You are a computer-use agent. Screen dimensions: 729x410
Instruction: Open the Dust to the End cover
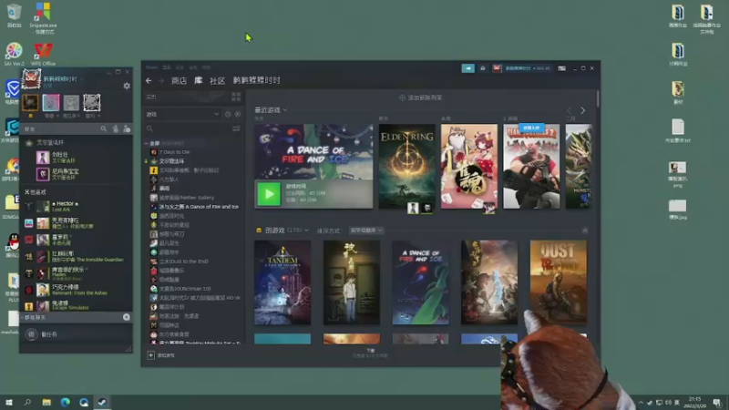[559, 282]
